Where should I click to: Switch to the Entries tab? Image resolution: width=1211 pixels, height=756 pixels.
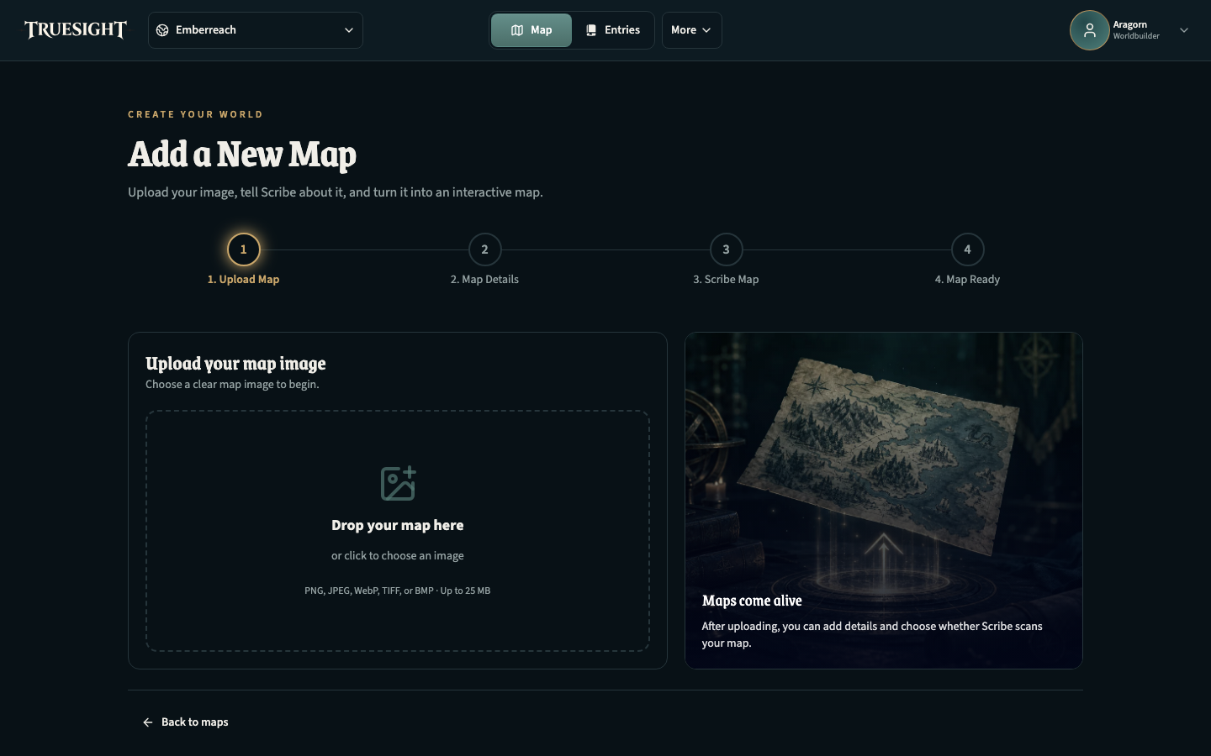613,30
